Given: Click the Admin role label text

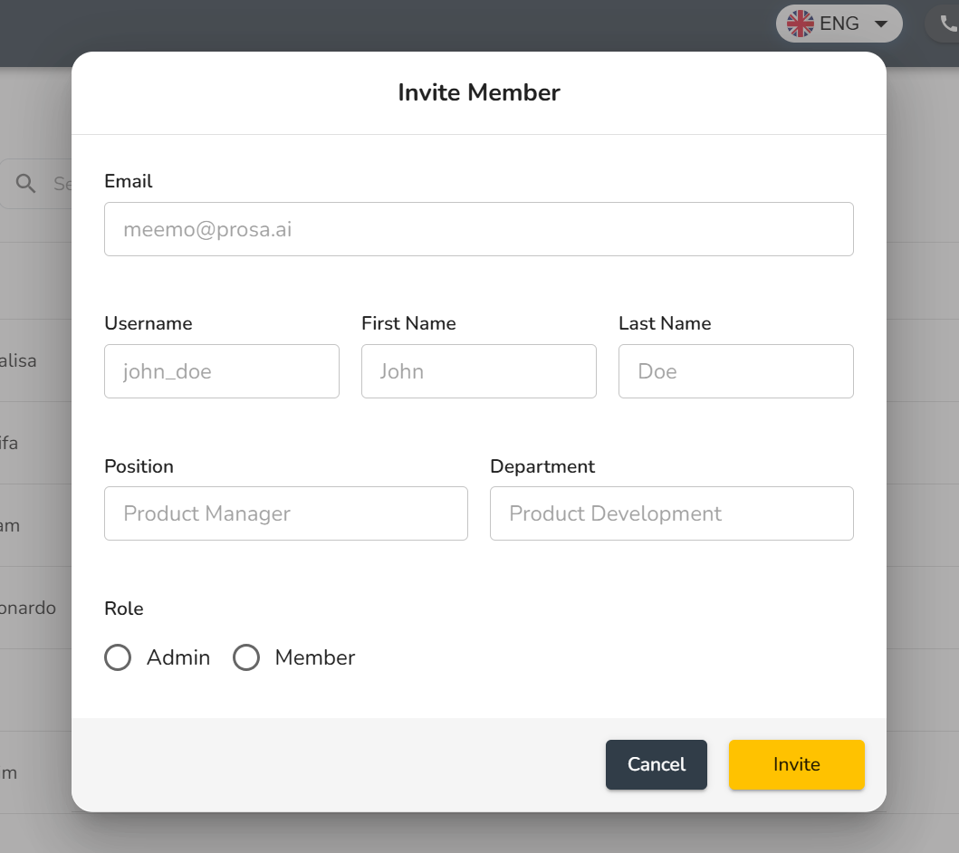Looking at the screenshot, I should [178, 657].
